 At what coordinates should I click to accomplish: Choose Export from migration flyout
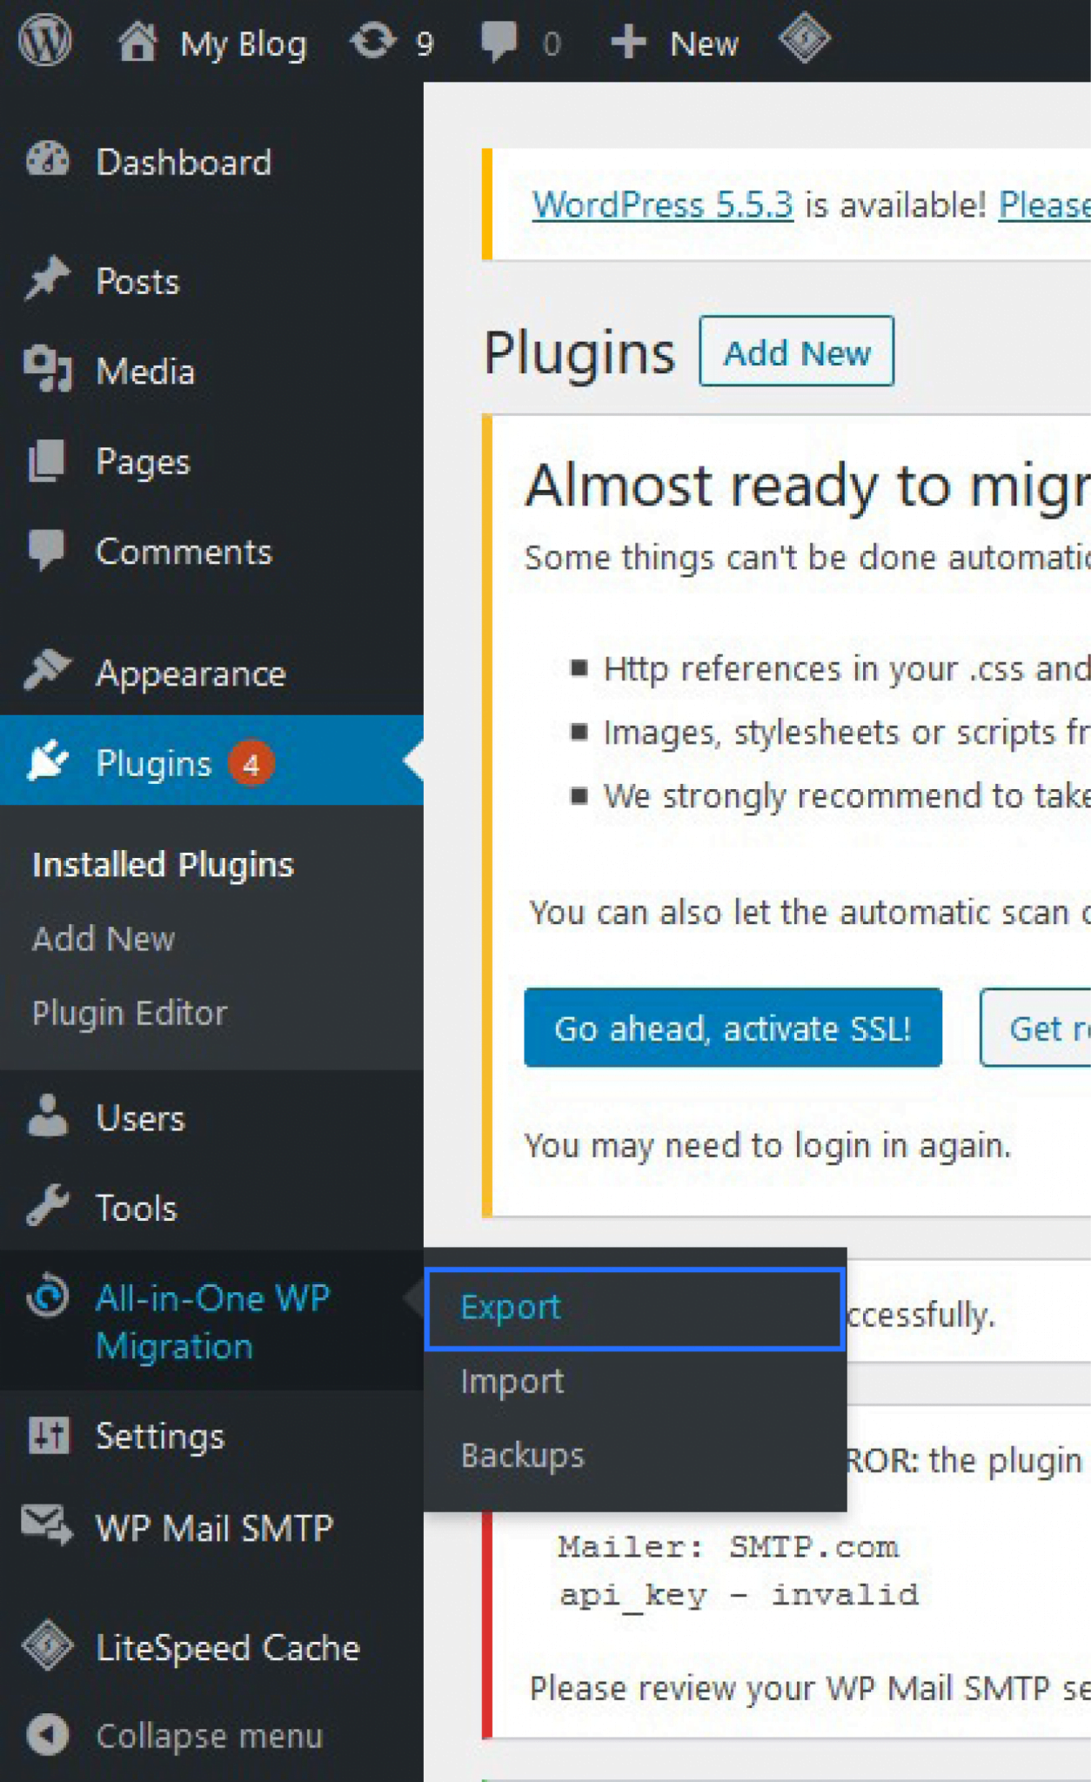(635, 1308)
